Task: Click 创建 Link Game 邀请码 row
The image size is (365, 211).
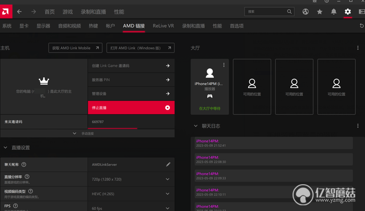Action: (x=131, y=66)
